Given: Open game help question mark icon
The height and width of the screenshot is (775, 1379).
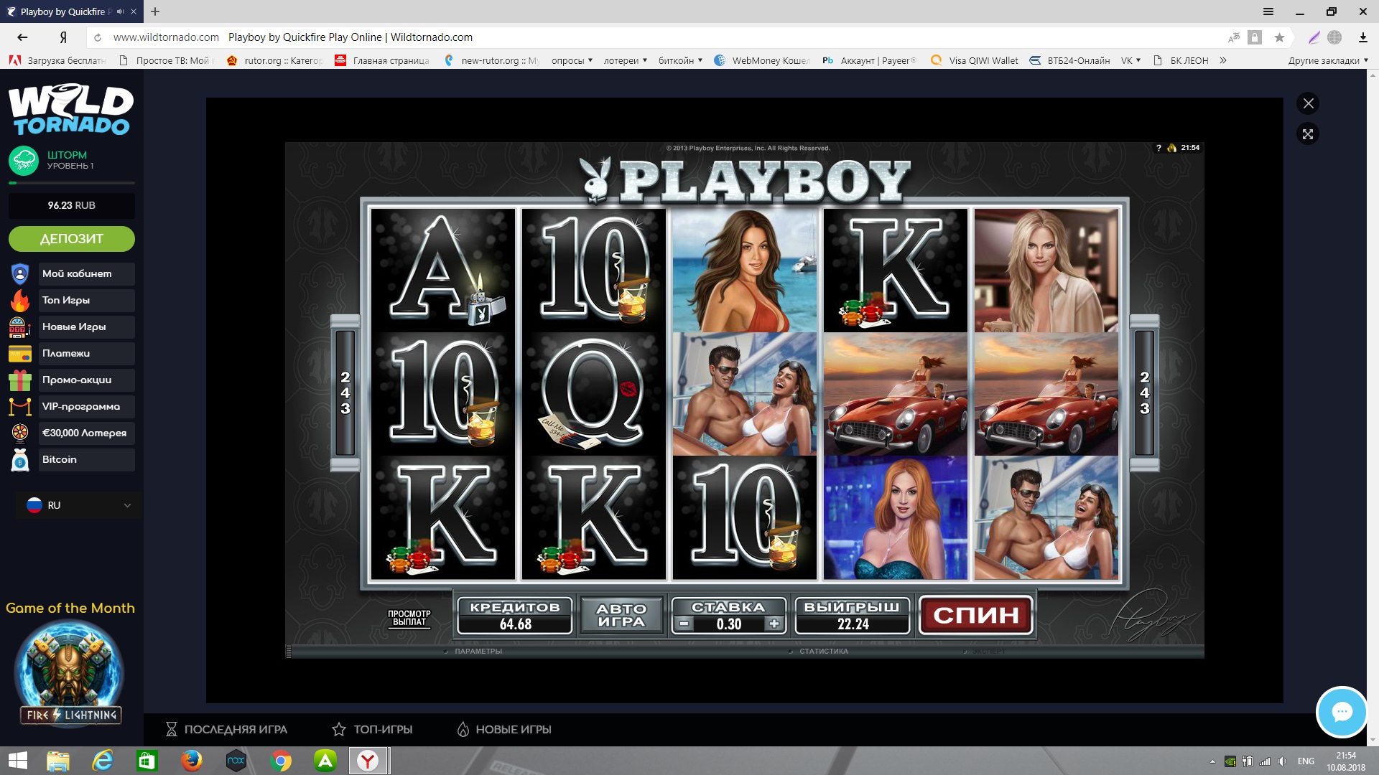Looking at the screenshot, I should (1159, 148).
